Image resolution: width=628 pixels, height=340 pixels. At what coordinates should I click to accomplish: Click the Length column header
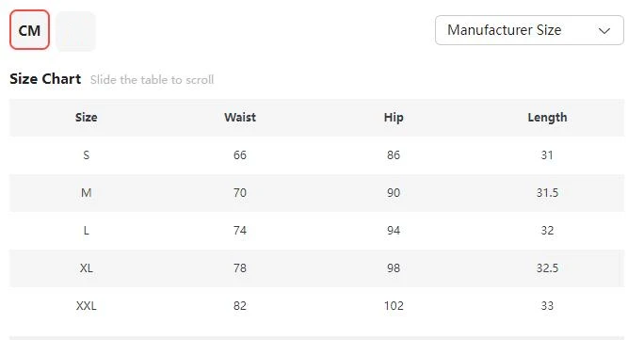(x=547, y=118)
